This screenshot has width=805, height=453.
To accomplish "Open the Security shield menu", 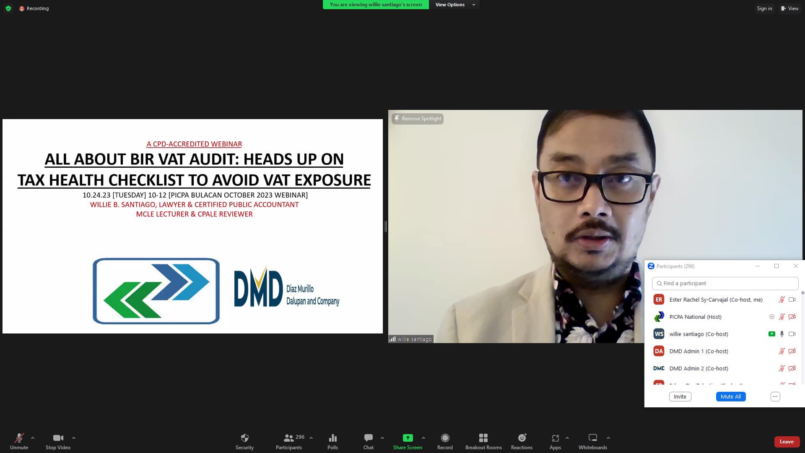I will click(244, 442).
